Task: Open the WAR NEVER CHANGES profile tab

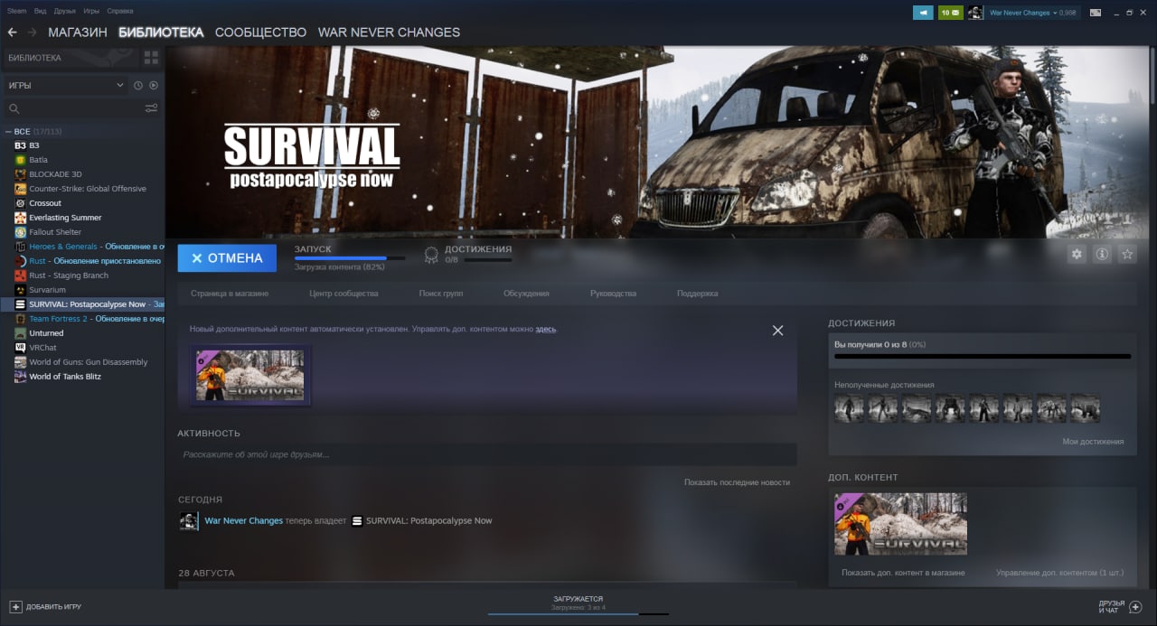Action: coord(389,33)
